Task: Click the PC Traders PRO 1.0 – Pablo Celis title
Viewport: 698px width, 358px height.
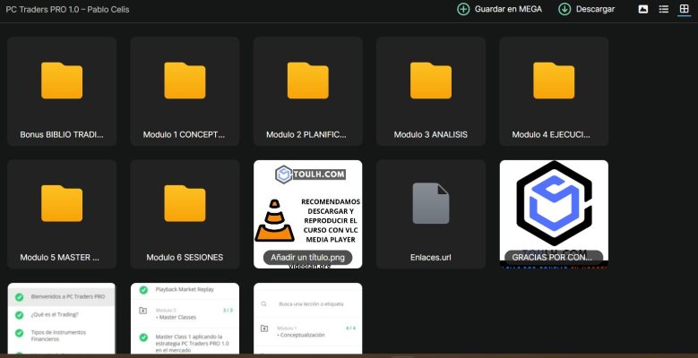Action: [68, 9]
